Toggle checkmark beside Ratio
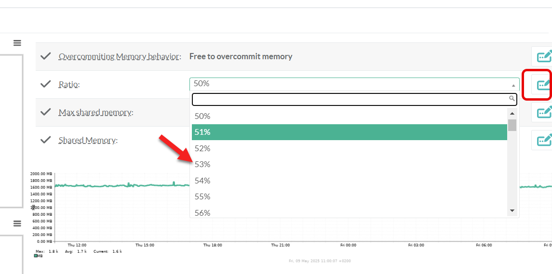Viewport: 552px width, 274px height. [x=46, y=84]
